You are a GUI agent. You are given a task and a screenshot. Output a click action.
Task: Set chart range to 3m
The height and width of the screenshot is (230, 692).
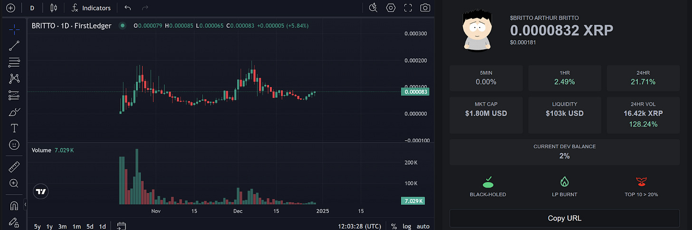tap(63, 227)
